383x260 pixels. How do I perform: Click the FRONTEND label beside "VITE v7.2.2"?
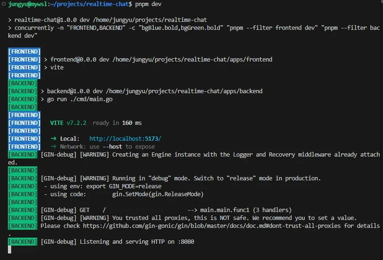pos(25,123)
